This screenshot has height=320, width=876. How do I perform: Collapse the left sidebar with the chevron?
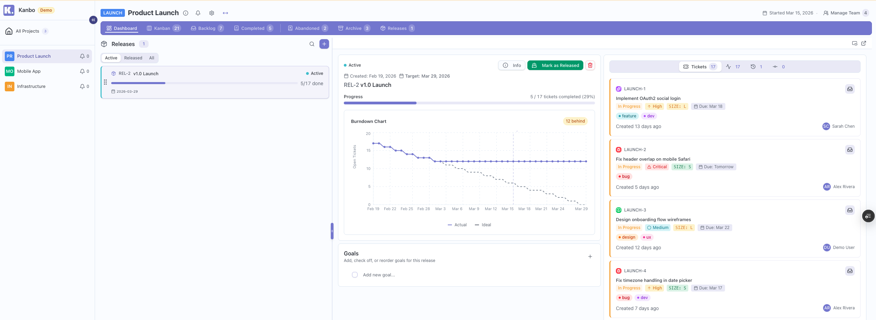tap(93, 20)
